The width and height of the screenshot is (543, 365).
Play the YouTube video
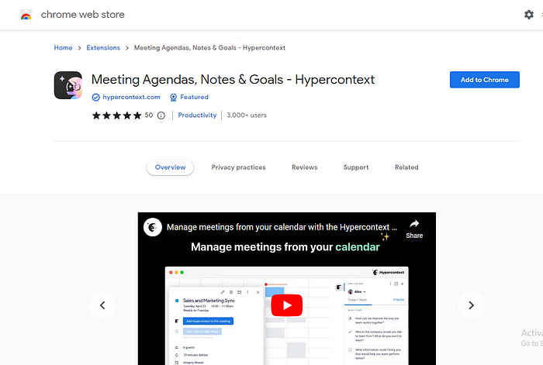(287, 305)
